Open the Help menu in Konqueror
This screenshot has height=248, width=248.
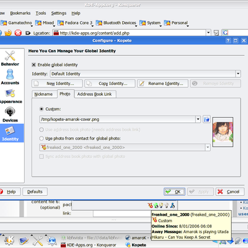click(x=76, y=13)
